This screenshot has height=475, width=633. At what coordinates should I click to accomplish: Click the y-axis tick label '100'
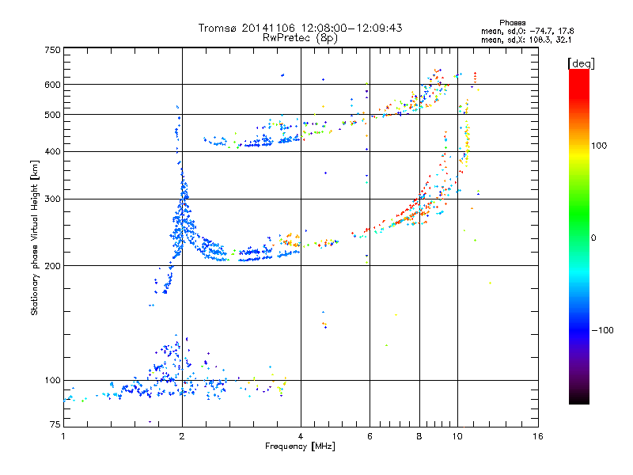52,381
